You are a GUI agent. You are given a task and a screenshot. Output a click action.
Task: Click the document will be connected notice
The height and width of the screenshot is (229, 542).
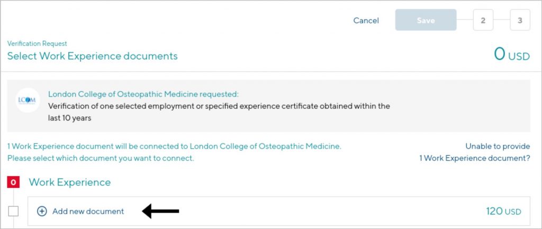(x=174, y=146)
